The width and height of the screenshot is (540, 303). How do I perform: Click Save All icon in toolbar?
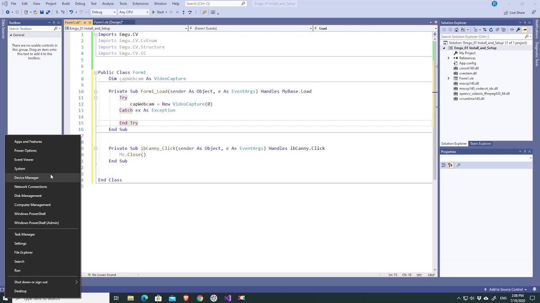pyautogui.click(x=48, y=12)
